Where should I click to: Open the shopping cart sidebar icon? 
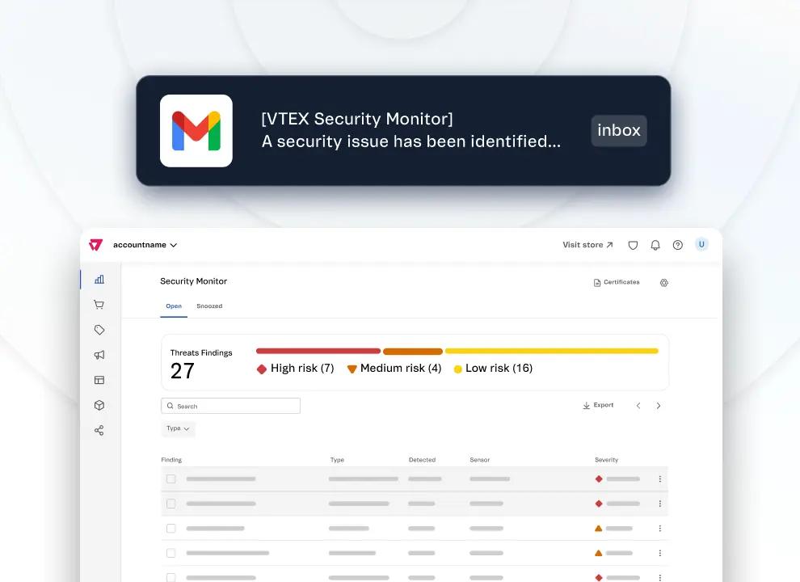(x=99, y=305)
